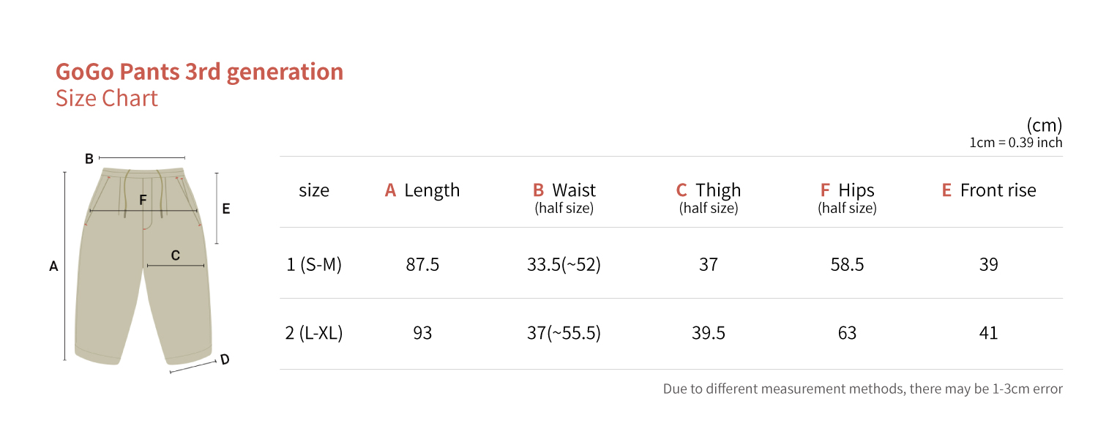Click the "1cm = 0.39 inch" conversion note
1098x437 pixels.
click(1015, 143)
